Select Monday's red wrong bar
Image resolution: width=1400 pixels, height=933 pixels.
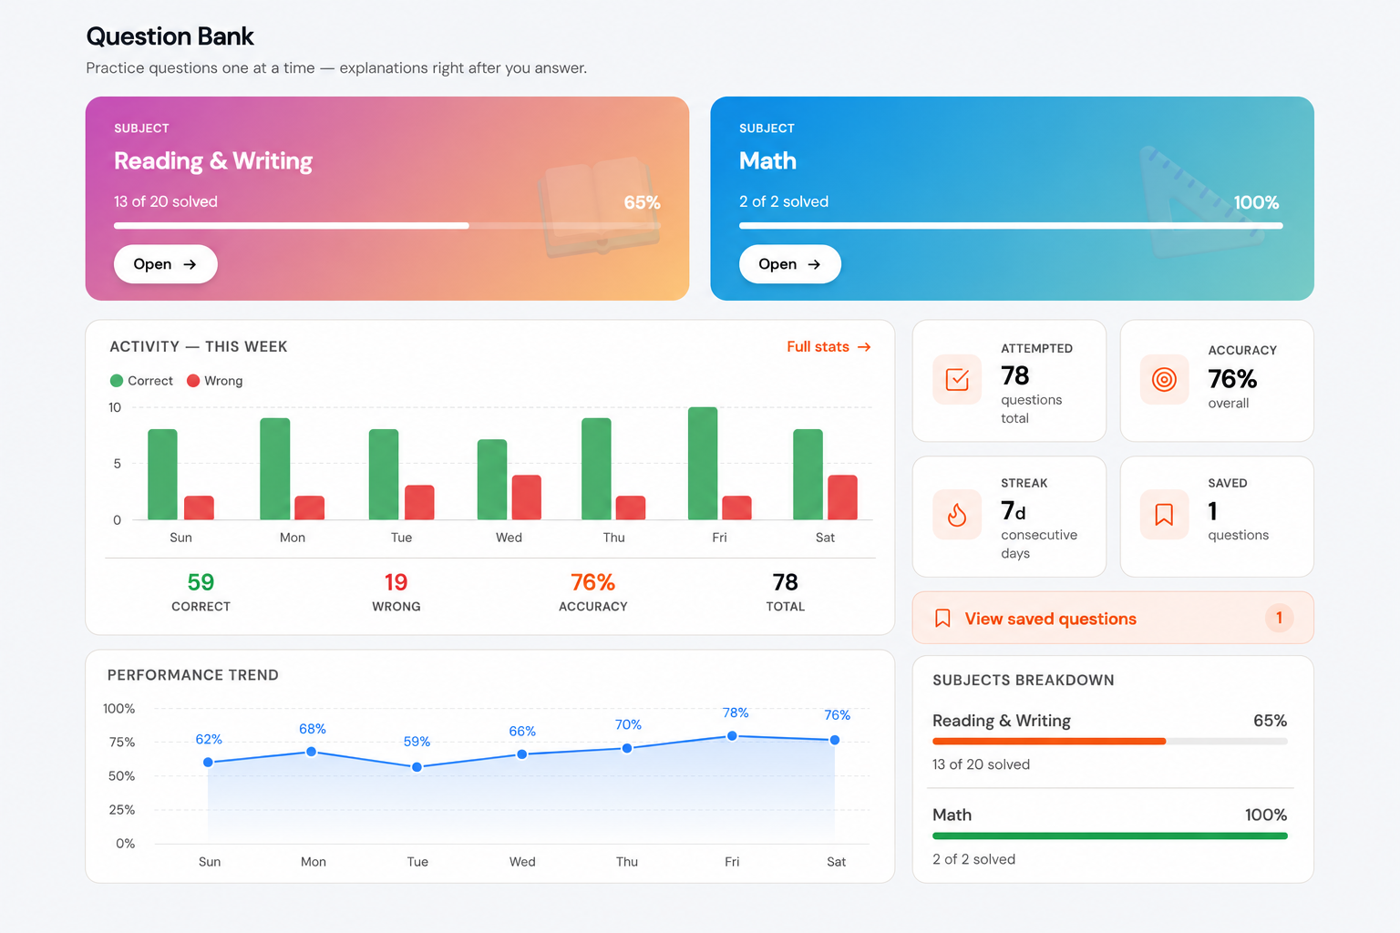tap(310, 508)
